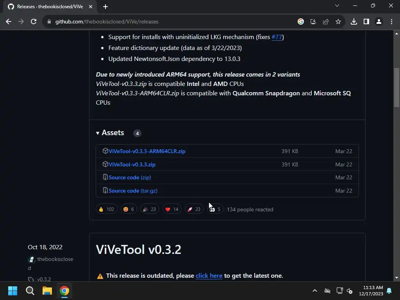Click the party popper reaction 23
The height and width of the screenshot is (300, 400).
click(150, 209)
